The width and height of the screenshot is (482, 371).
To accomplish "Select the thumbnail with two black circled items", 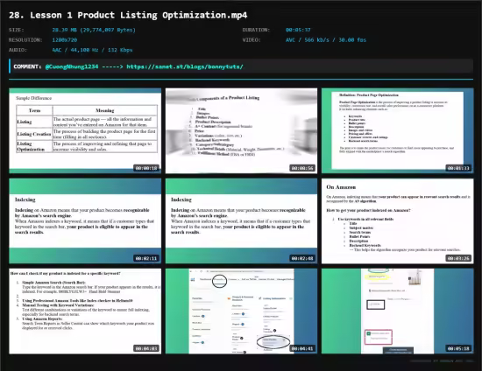I will [241, 311].
